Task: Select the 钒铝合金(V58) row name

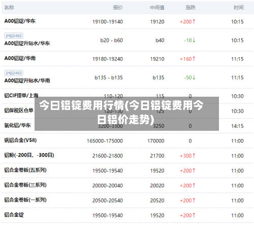Action: pos(20,140)
